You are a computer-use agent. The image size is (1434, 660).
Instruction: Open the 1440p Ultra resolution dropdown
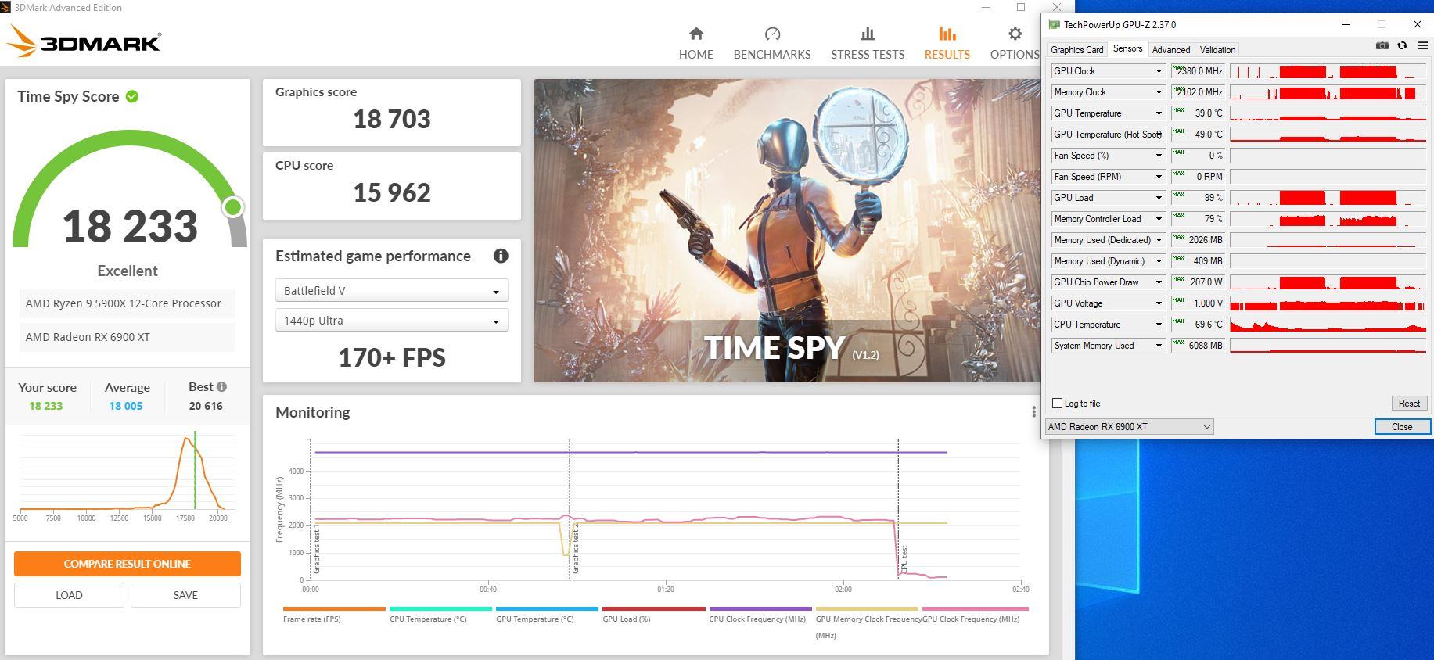pyautogui.click(x=391, y=321)
